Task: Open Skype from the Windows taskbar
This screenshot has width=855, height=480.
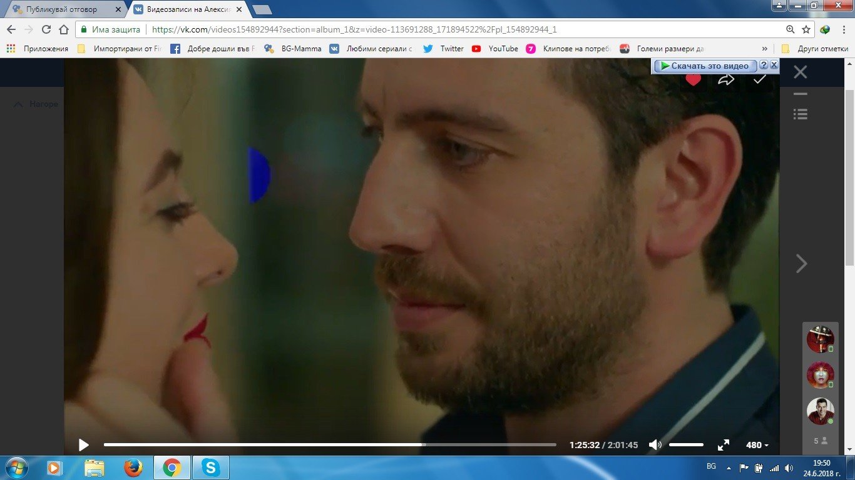Action: pyautogui.click(x=210, y=467)
